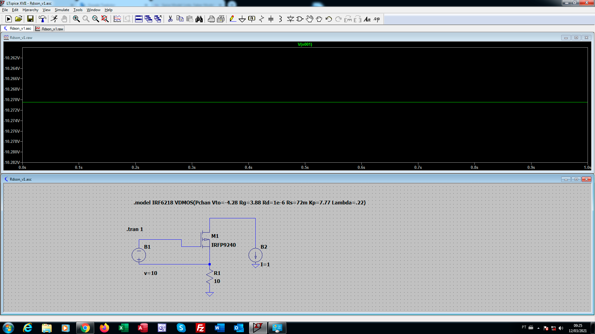
Task: Place a Diode from the toolbar
Action: tap(290, 19)
